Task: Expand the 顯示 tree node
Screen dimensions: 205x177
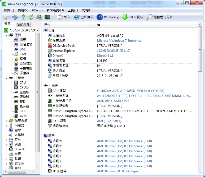Action: [x=6, y=131]
